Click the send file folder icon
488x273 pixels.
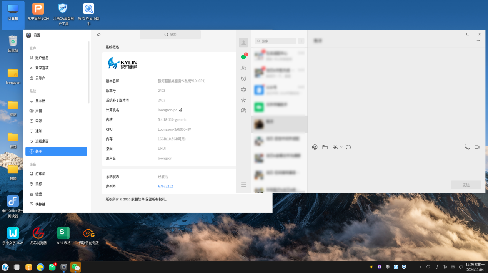pos(325,147)
